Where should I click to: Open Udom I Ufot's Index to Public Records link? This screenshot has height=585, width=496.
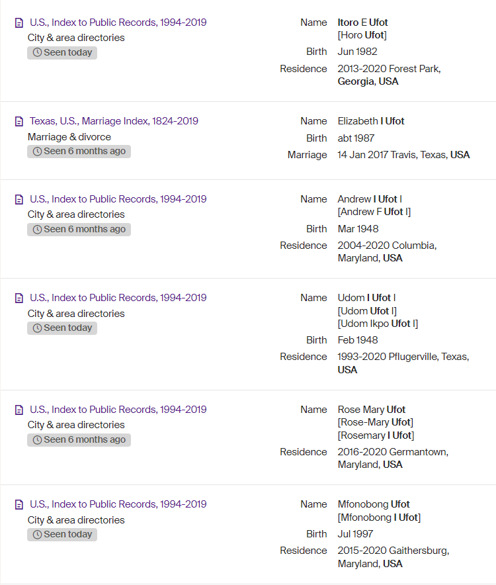click(118, 298)
